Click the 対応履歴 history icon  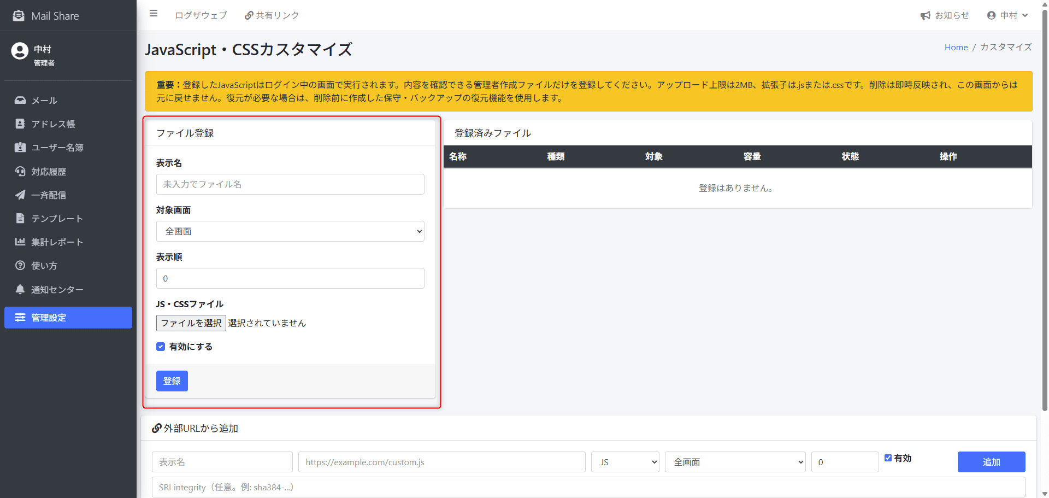pos(20,171)
